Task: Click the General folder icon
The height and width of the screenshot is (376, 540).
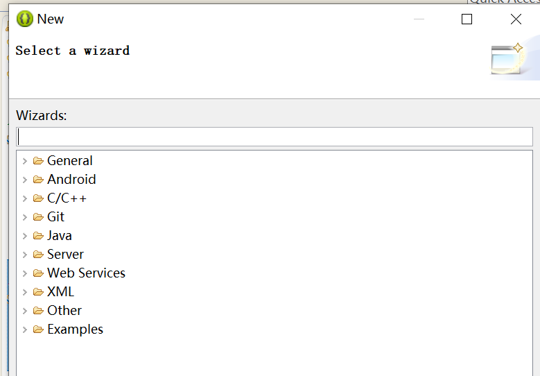Action: click(x=38, y=161)
